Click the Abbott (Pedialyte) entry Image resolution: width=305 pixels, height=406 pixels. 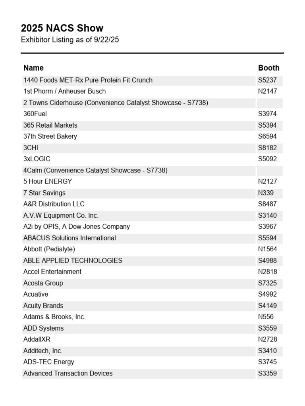49,249
